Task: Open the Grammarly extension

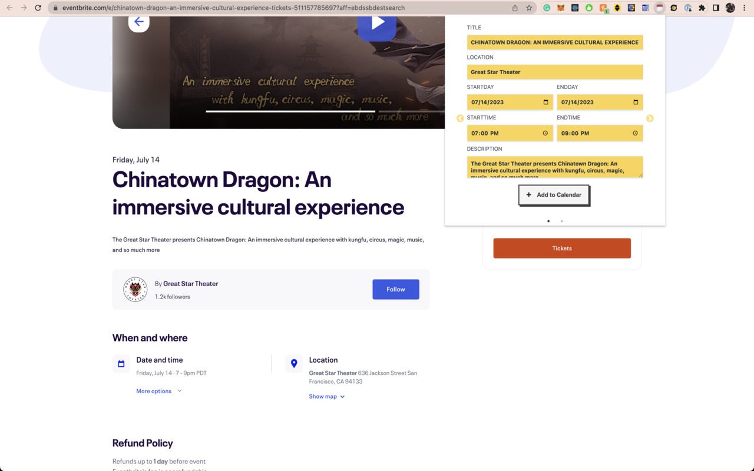Action: [547, 8]
